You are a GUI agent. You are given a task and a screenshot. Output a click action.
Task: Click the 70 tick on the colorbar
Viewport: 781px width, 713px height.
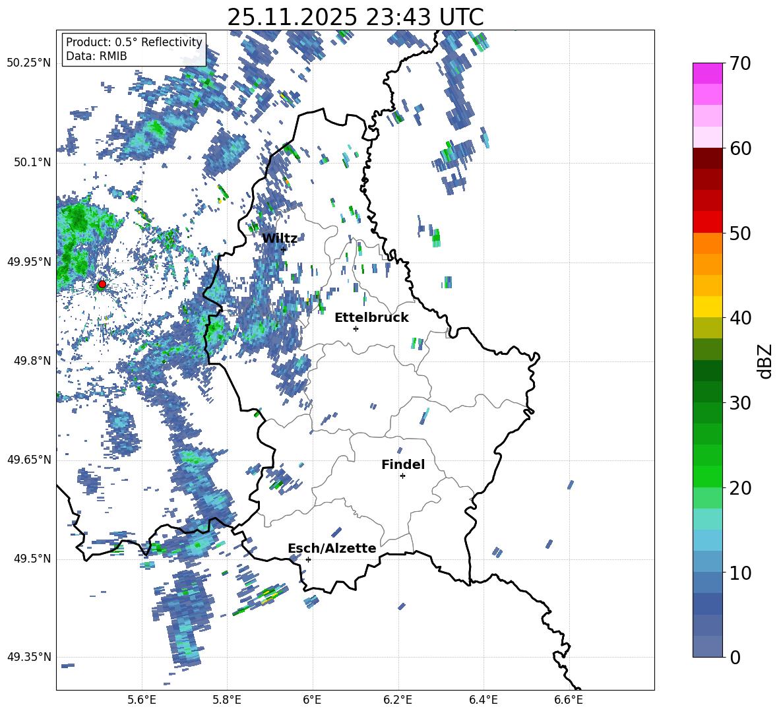[x=740, y=63]
